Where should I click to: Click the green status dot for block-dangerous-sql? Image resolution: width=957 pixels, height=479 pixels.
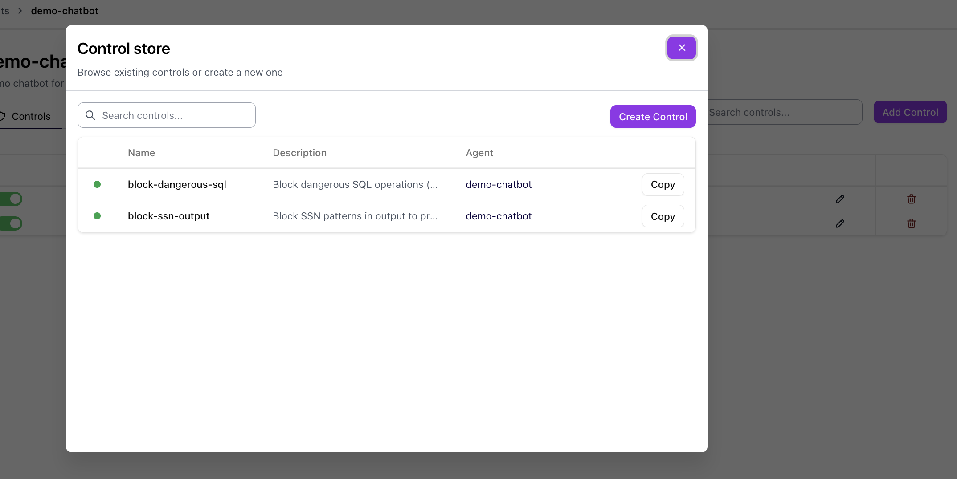click(x=97, y=184)
